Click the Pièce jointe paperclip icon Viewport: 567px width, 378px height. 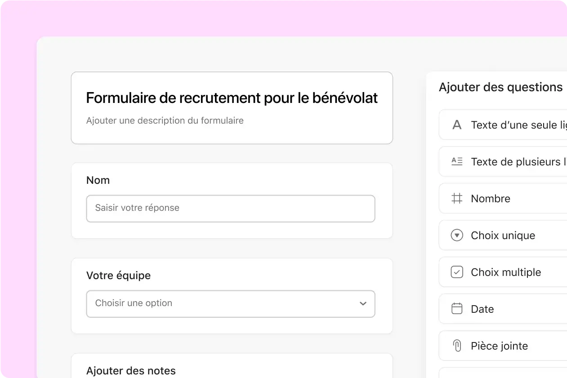point(457,346)
